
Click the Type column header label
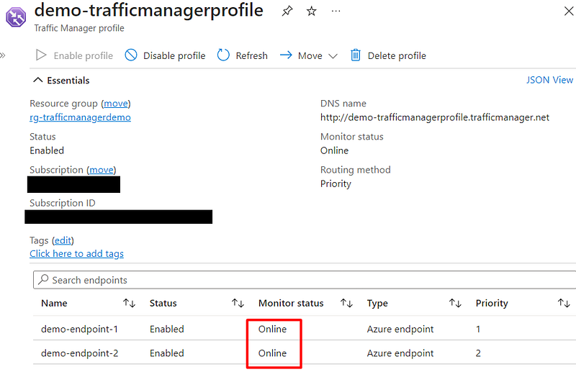377,304
